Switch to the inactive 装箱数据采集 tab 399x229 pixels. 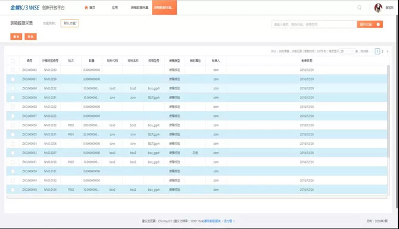[139, 8]
